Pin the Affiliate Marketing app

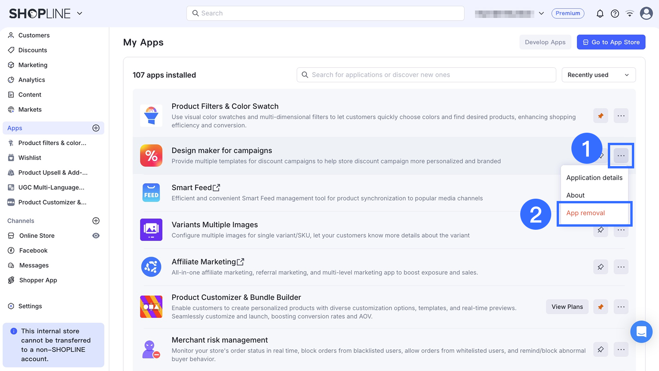[600, 267]
